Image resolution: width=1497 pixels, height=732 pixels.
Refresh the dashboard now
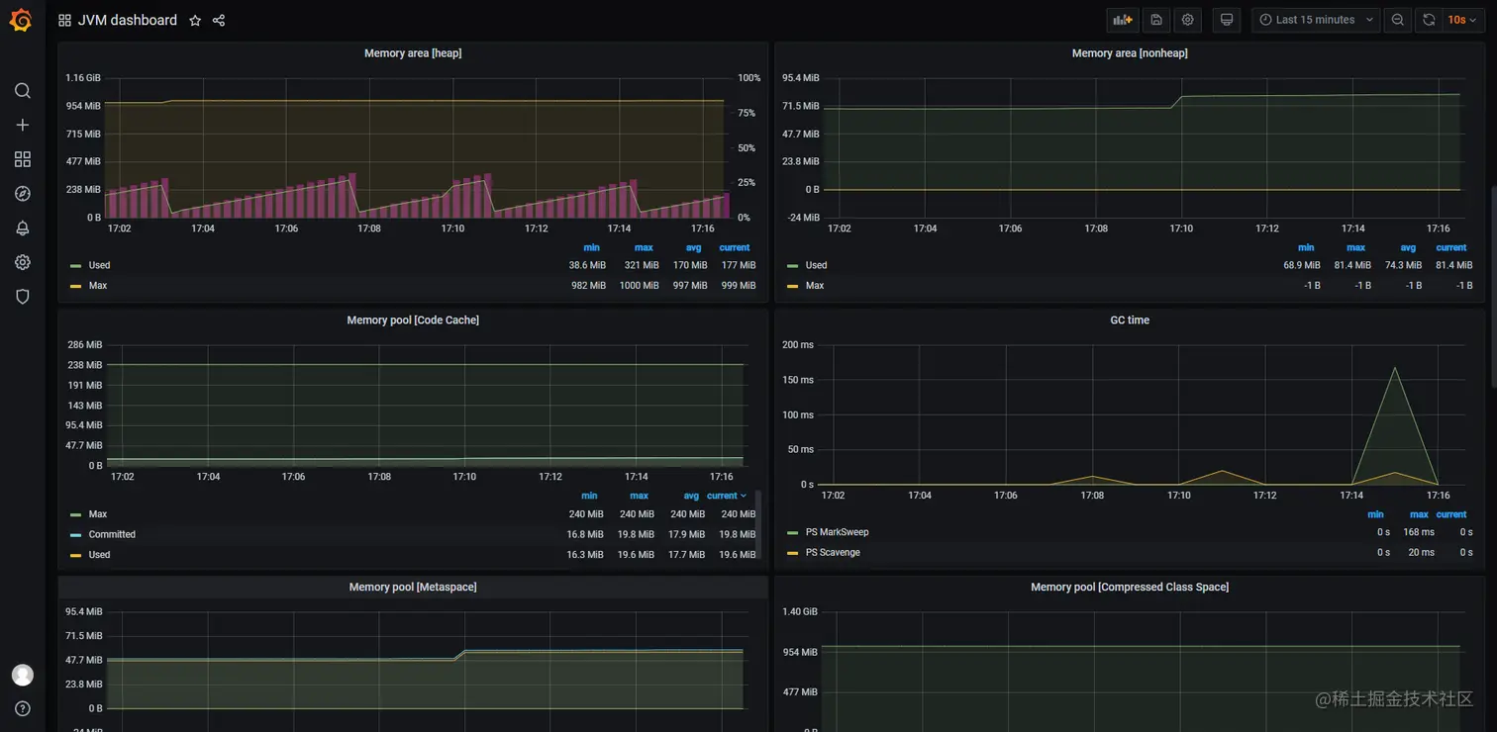coord(1429,20)
